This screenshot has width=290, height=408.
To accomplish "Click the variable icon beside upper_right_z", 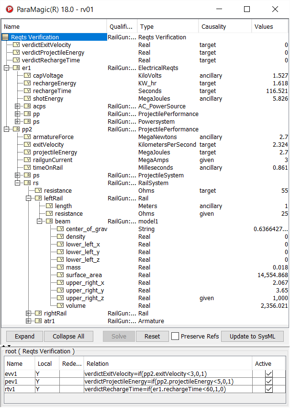I will point(60,298).
